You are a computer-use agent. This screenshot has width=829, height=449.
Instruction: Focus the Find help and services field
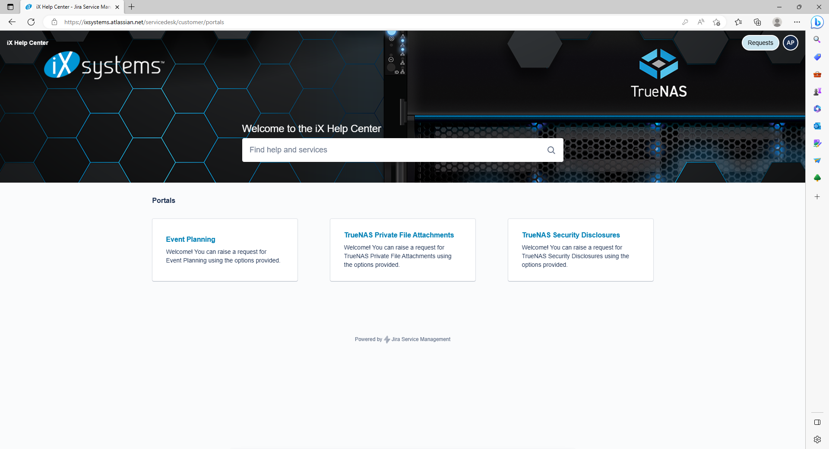[x=402, y=150]
